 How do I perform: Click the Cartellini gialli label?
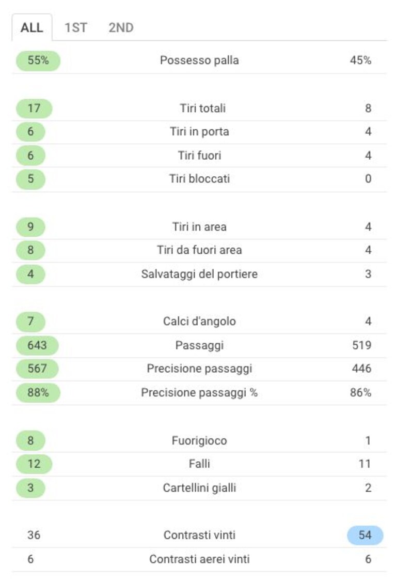pyautogui.click(x=199, y=488)
